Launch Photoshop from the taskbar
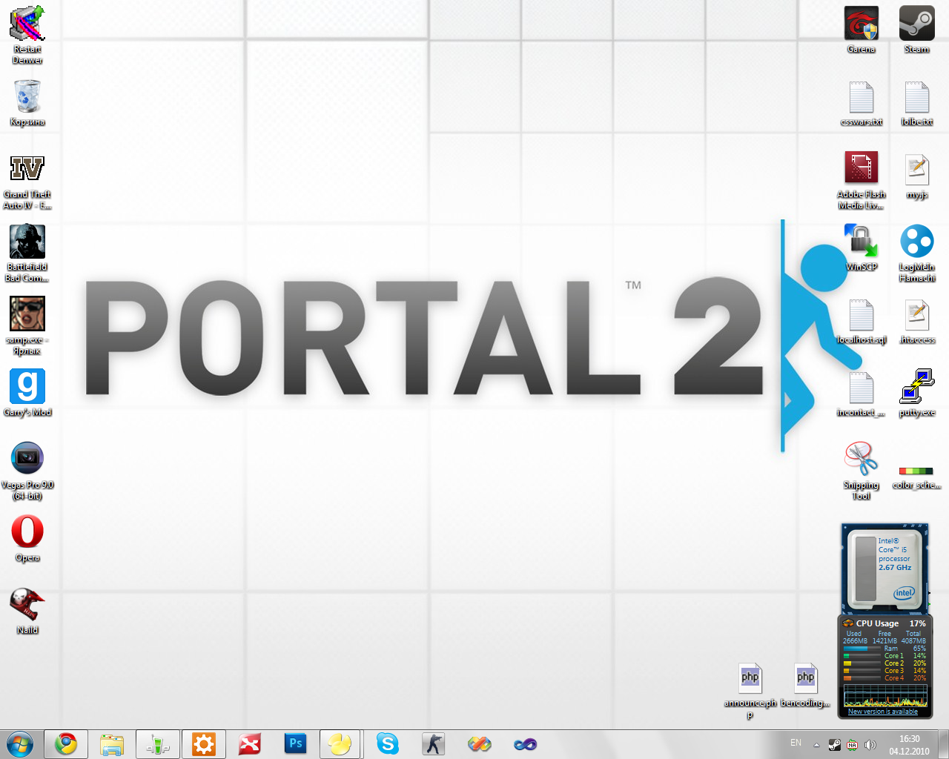 tap(296, 744)
